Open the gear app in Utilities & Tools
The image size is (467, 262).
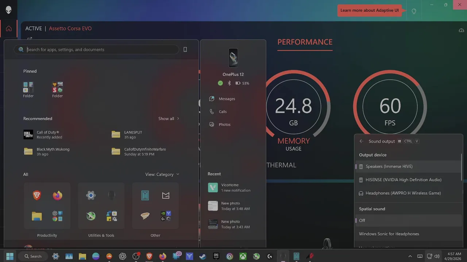click(91, 196)
